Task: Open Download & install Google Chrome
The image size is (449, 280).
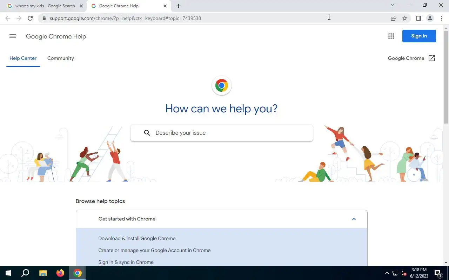Action: click(x=137, y=238)
